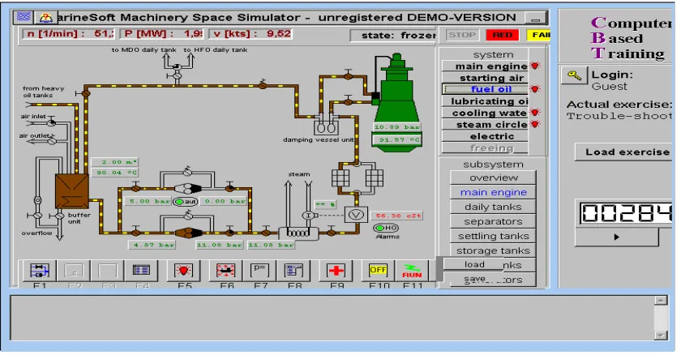Click the '10.89 bar' engine pressure value

pos(397,126)
